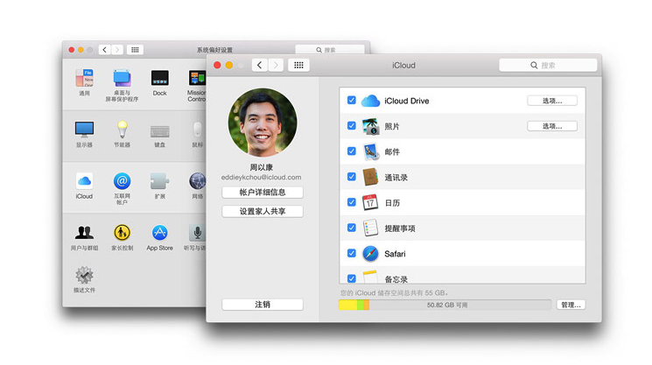Click the show-all grid button in iCloud window
Image resolution: width=652 pixels, height=365 pixels.
(298, 66)
